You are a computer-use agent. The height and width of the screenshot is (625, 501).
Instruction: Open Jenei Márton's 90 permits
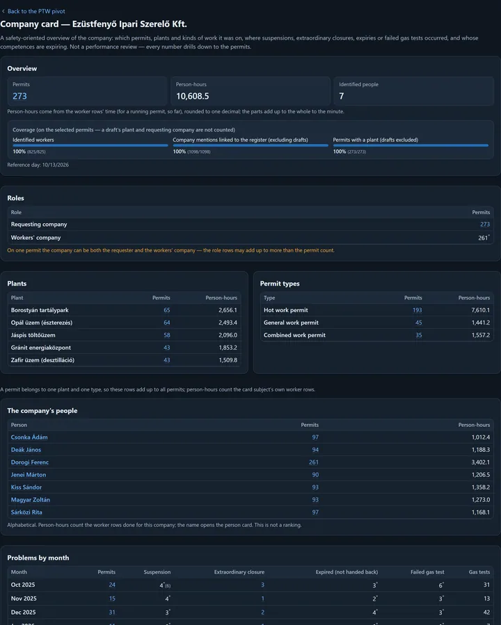point(315,475)
